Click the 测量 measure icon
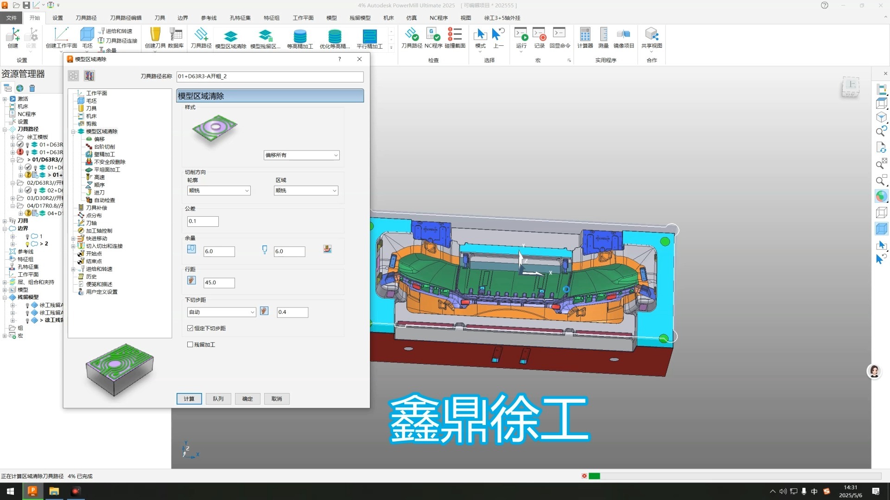Image resolution: width=890 pixels, height=500 pixels. (x=604, y=34)
